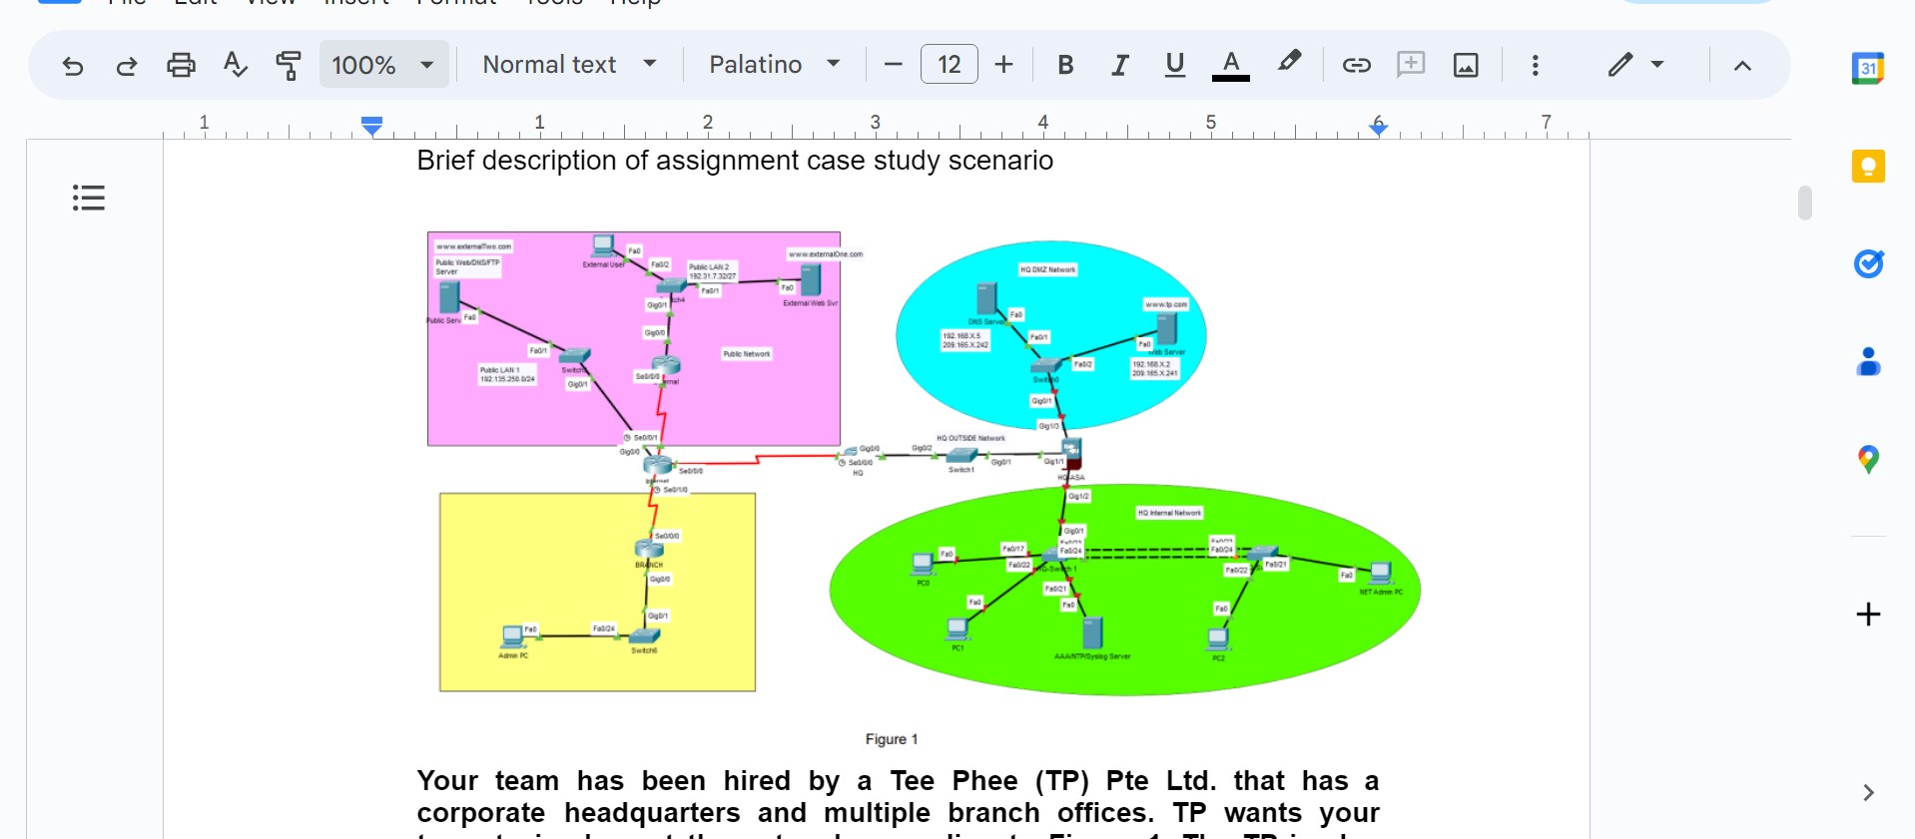This screenshot has height=839, width=1915.
Task: Toggle Bold formatting
Action: coord(1065,66)
